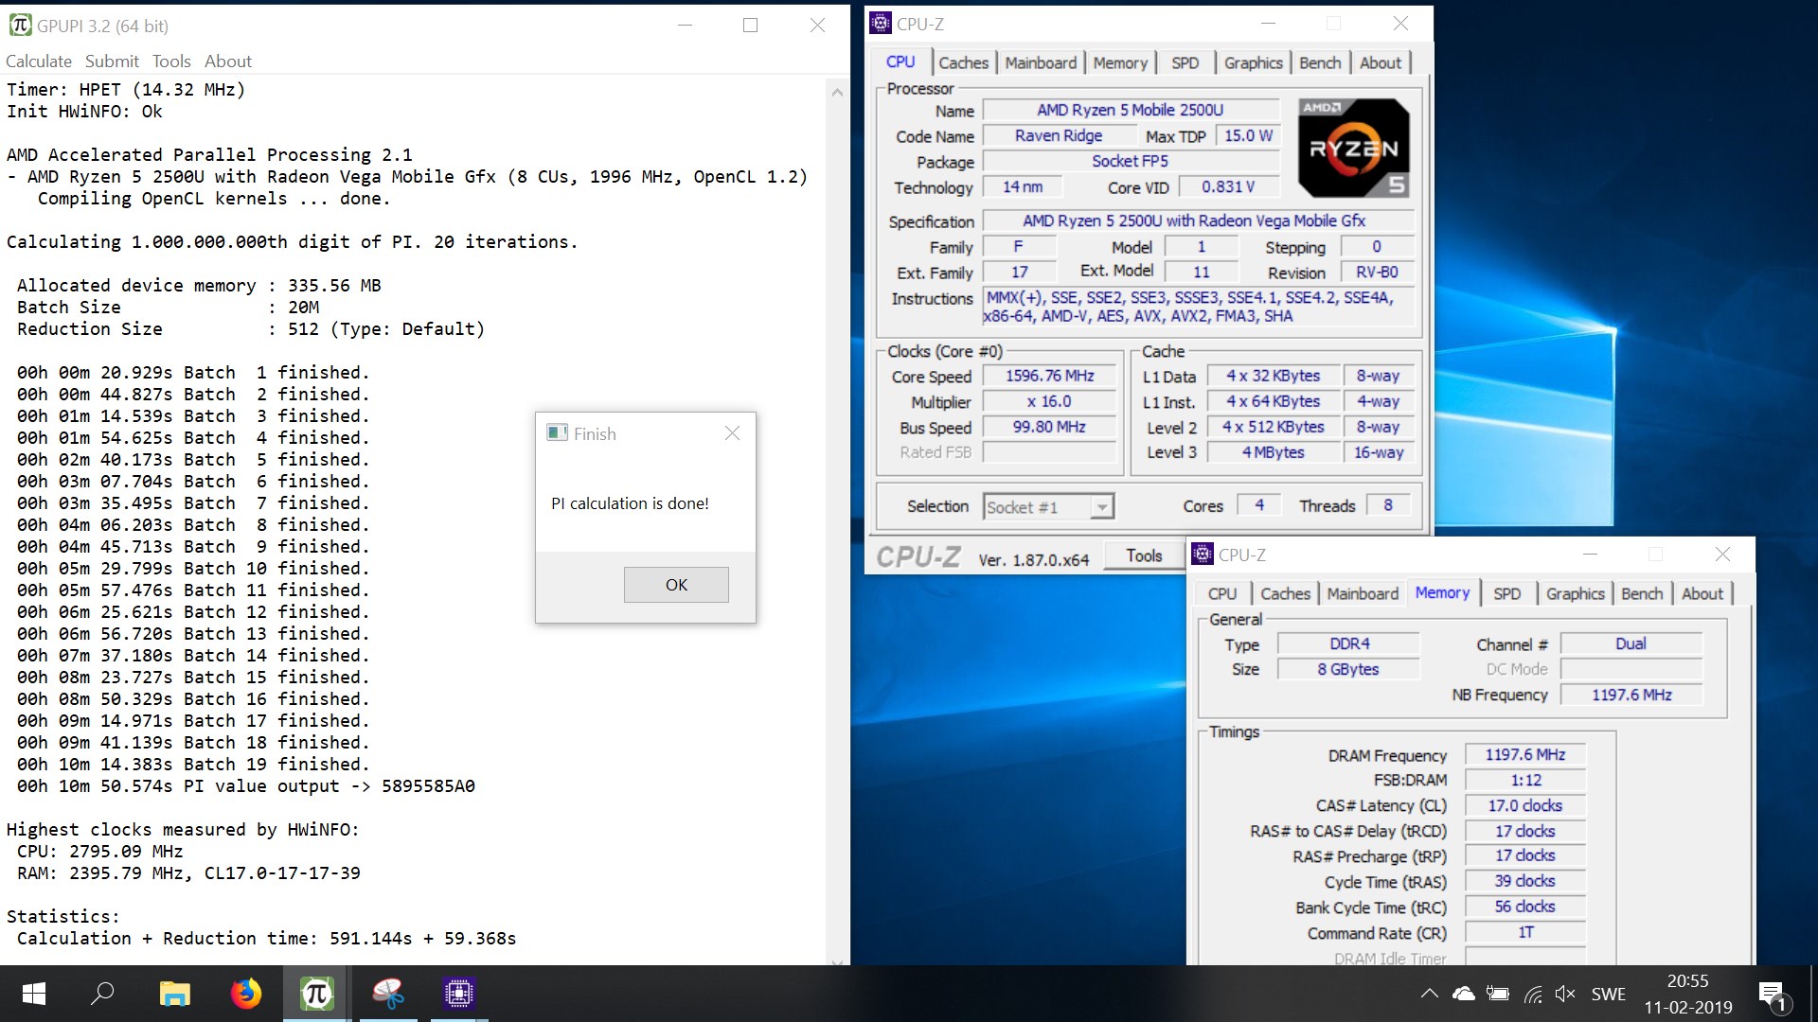The image size is (1818, 1022).
Task: Open the Action Center notifications icon
Action: [x=1773, y=995]
